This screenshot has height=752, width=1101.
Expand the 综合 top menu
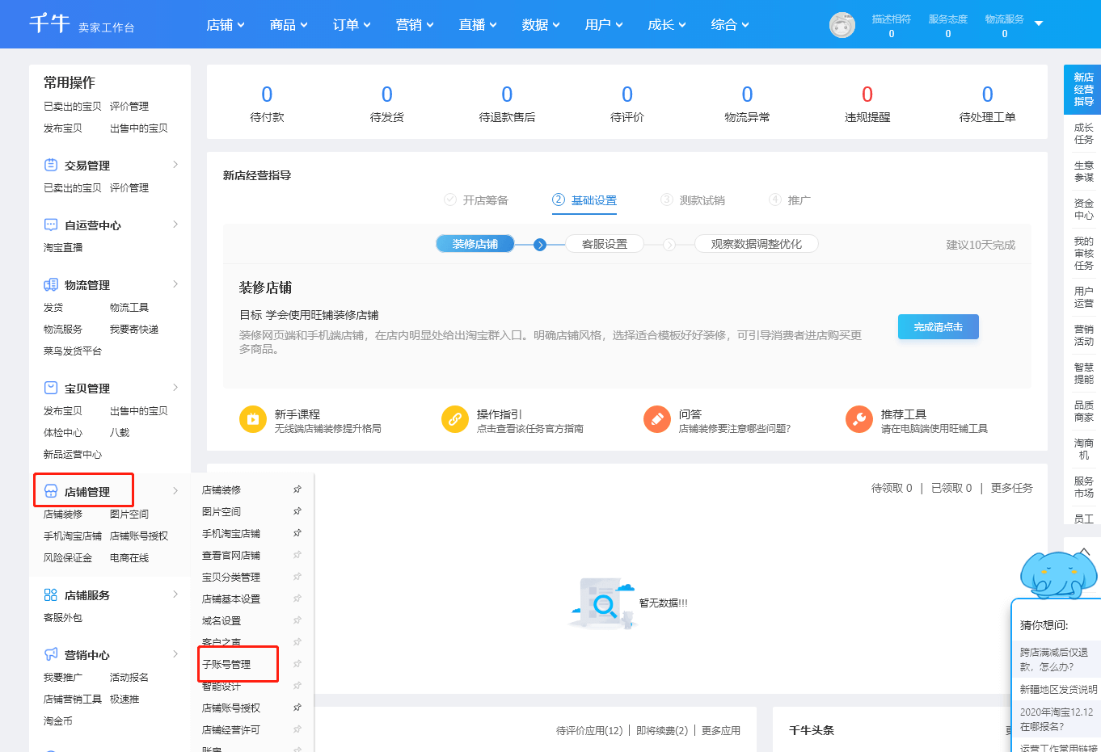click(730, 25)
